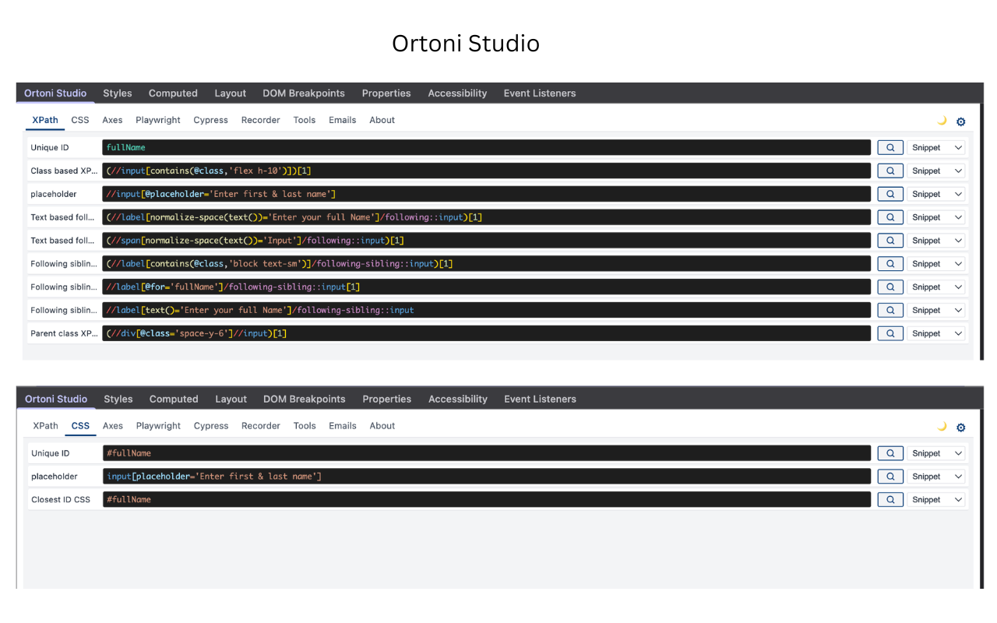The height and width of the screenshot is (623, 997).
Task: Select Accessibility devtools tab in CSS-results panel
Action: (x=458, y=399)
